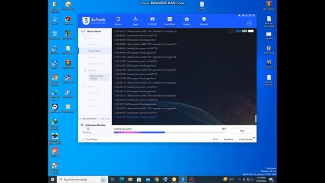Open the notification center icon
The height and width of the screenshot is (183, 325).
click(x=271, y=179)
